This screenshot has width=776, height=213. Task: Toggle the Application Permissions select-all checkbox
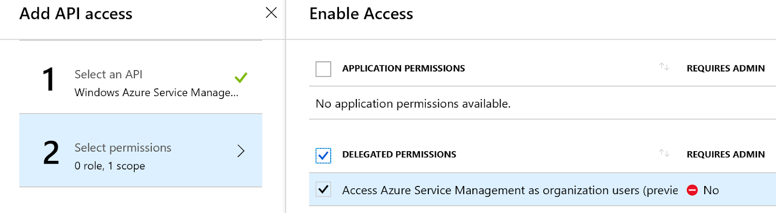pyautogui.click(x=323, y=69)
